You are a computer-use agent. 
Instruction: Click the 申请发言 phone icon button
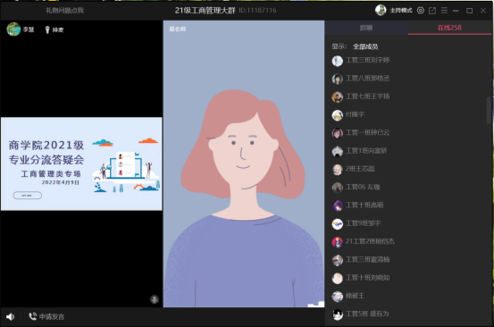click(x=32, y=316)
